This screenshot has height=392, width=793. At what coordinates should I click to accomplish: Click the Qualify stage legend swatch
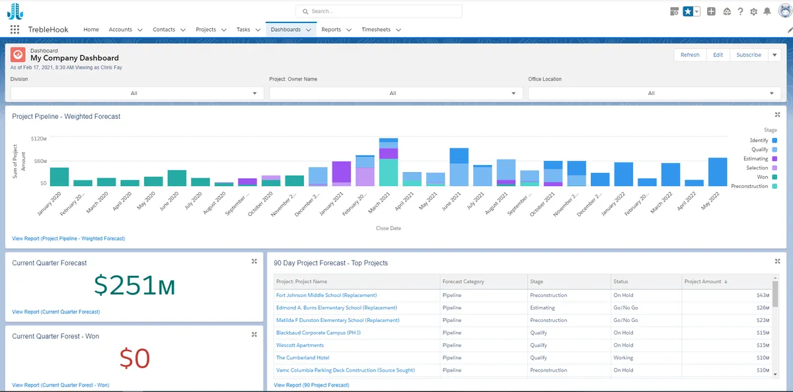click(x=774, y=150)
